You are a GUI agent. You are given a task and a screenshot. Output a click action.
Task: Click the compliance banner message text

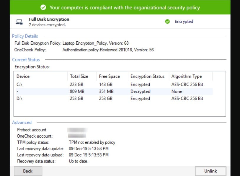[x=125, y=7]
